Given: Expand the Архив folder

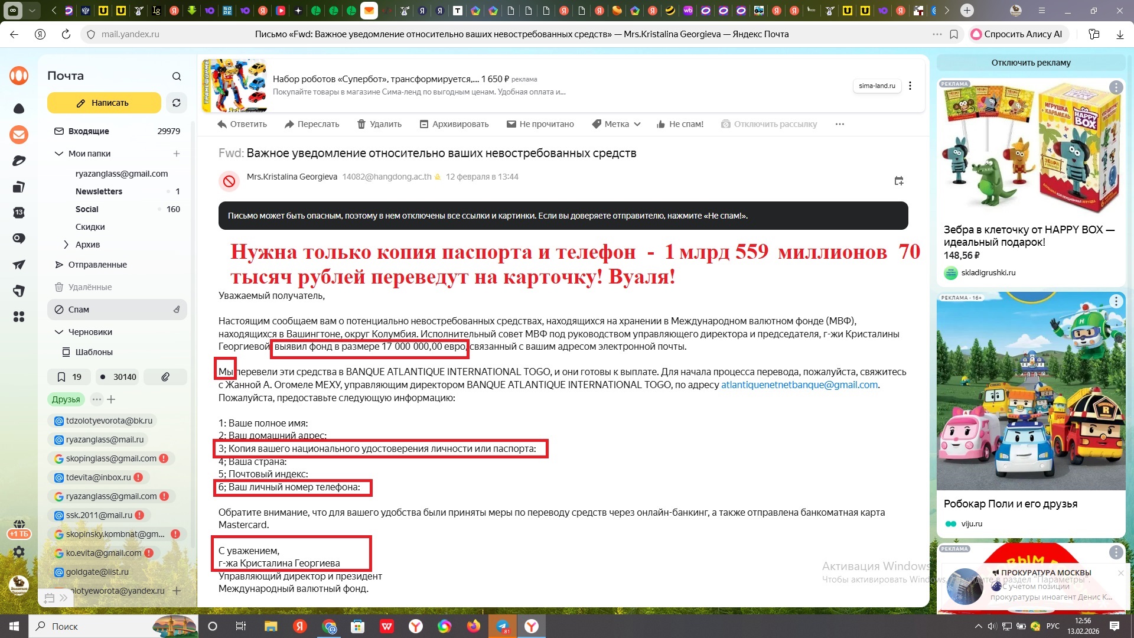Looking at the screenshot, I should pyautogui.click(x=66, y=245).
